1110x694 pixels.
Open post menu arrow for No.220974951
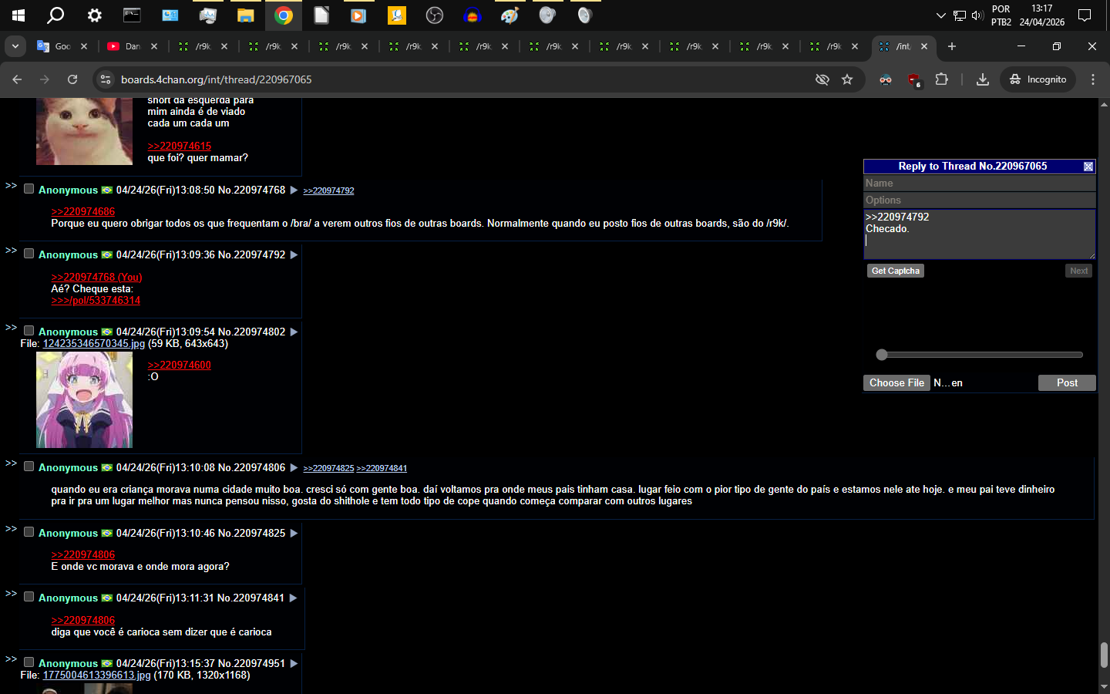pos(294,664)
